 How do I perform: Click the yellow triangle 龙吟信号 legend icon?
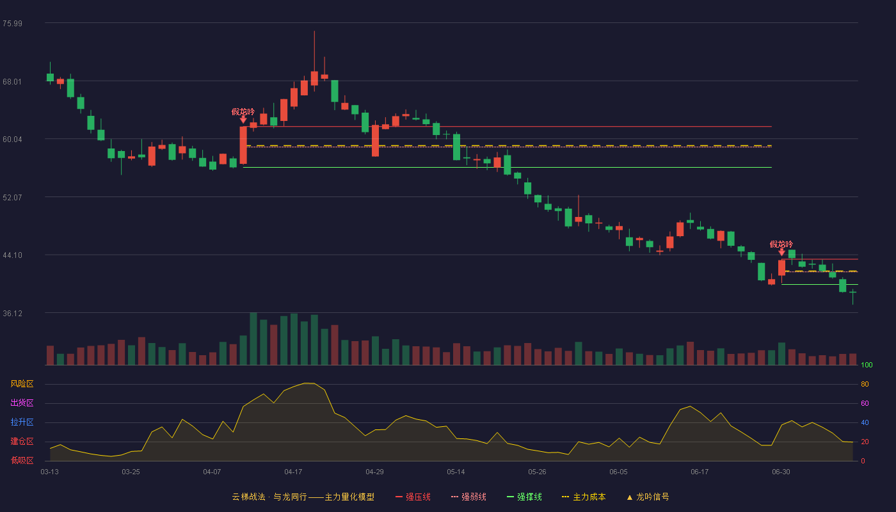click(630, 497)
